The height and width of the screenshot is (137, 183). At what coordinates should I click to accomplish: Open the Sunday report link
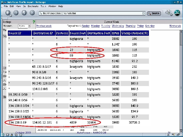(x=86, y=26)
